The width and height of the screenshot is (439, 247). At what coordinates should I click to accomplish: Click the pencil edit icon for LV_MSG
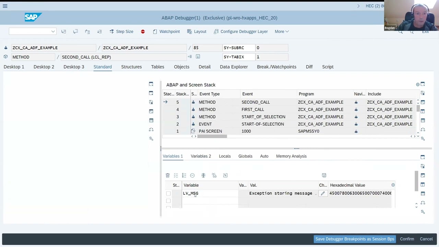[x=323, y=193]
